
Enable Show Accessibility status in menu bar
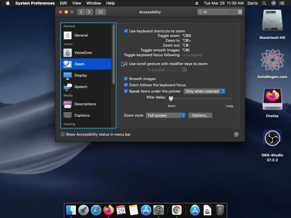(63, 134)
